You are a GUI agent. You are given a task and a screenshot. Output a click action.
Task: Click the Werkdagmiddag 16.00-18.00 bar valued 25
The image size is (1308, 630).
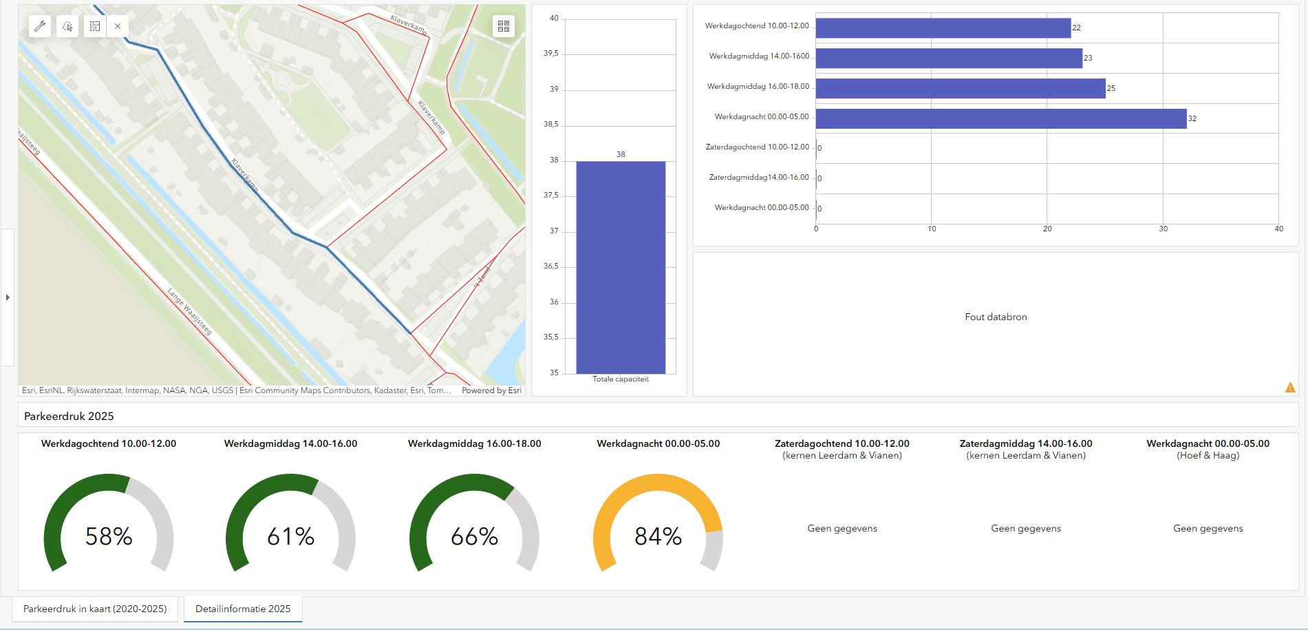960,88
